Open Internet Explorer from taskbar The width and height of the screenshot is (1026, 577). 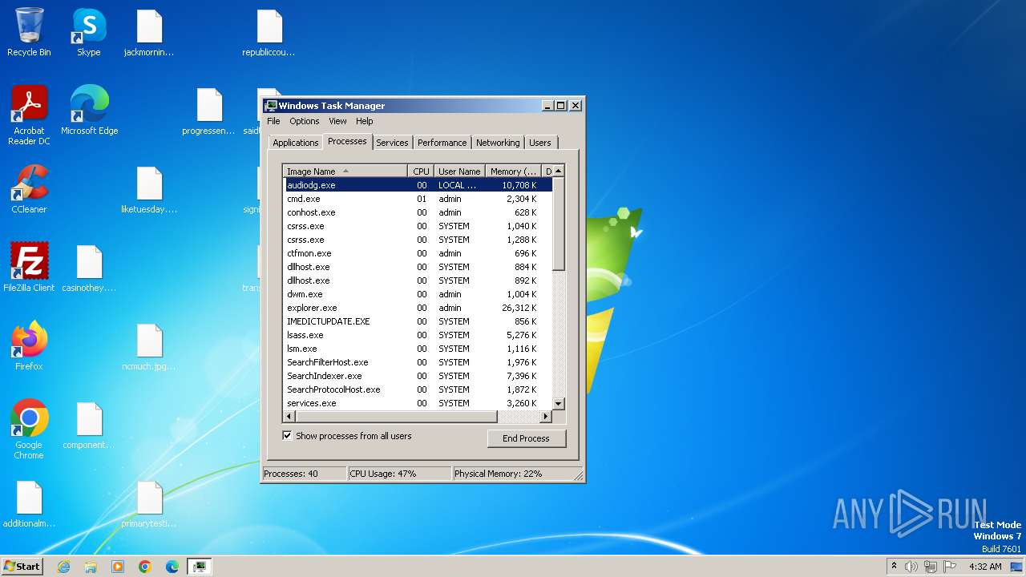click(63, 567)
